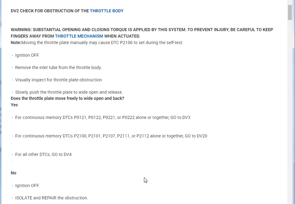Screen dimensions: 295x204
Task: Click the For all other DTCs, GO to DV4 line
Action: tap(43, 154)
